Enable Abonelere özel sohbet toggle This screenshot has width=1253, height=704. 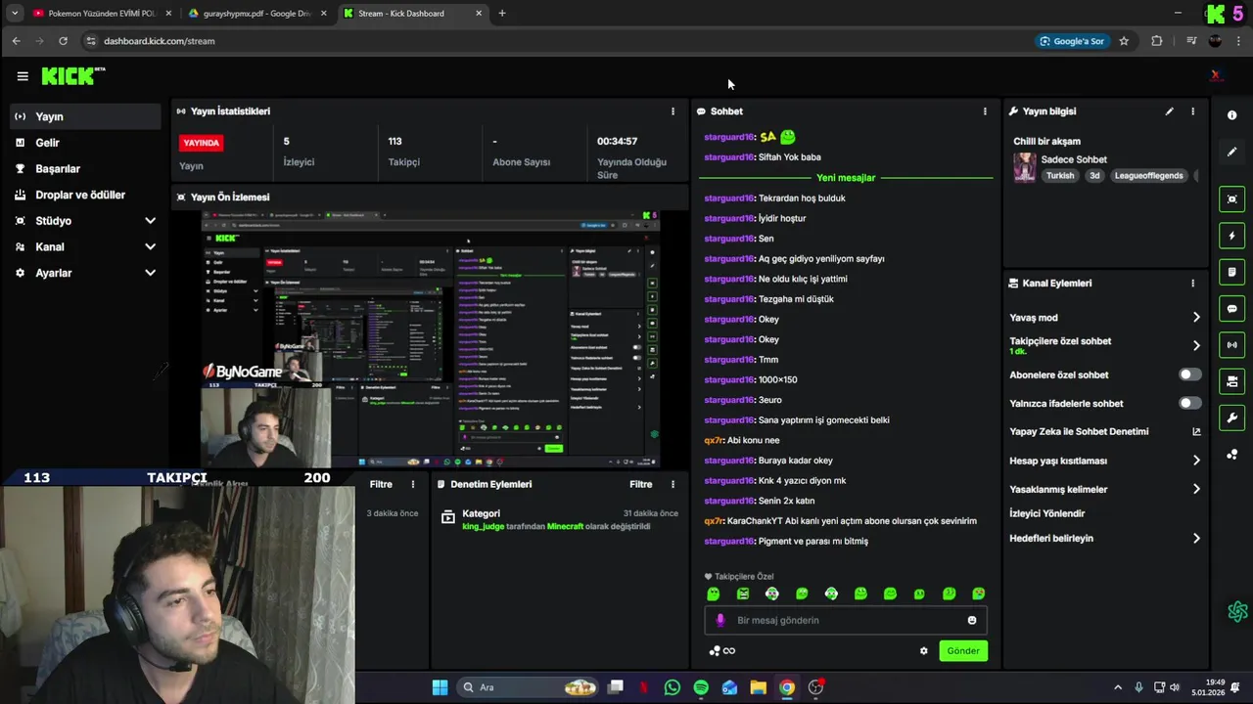click(x=1189, y=374)
